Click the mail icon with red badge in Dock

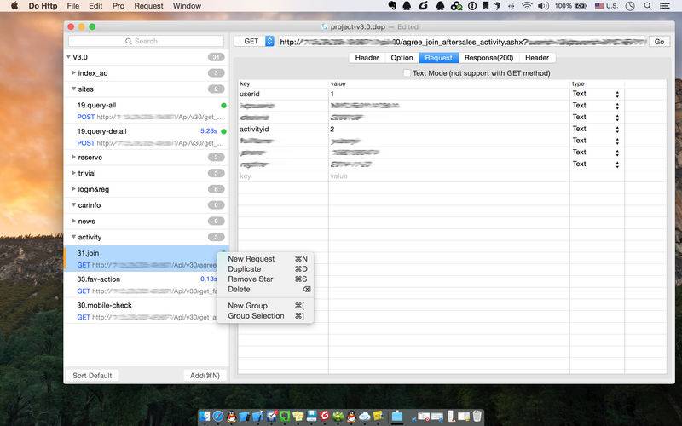[x=272, y=416]
